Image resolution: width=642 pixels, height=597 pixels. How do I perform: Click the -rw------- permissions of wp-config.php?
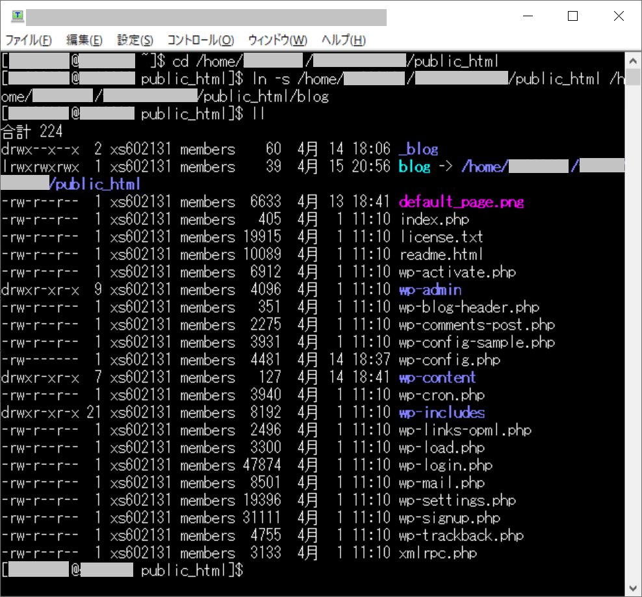click(x=40, y=360)
